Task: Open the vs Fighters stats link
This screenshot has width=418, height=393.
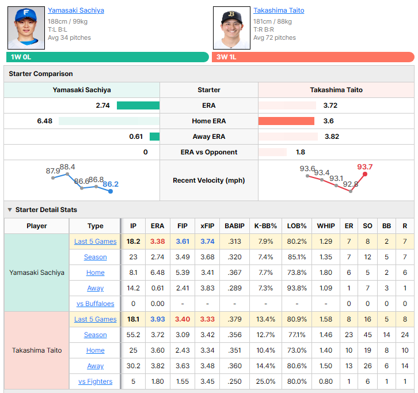Action: pyautogui.click(x=96, y=381)
